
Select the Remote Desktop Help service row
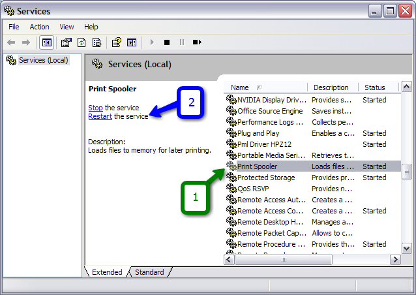(313, 222)
